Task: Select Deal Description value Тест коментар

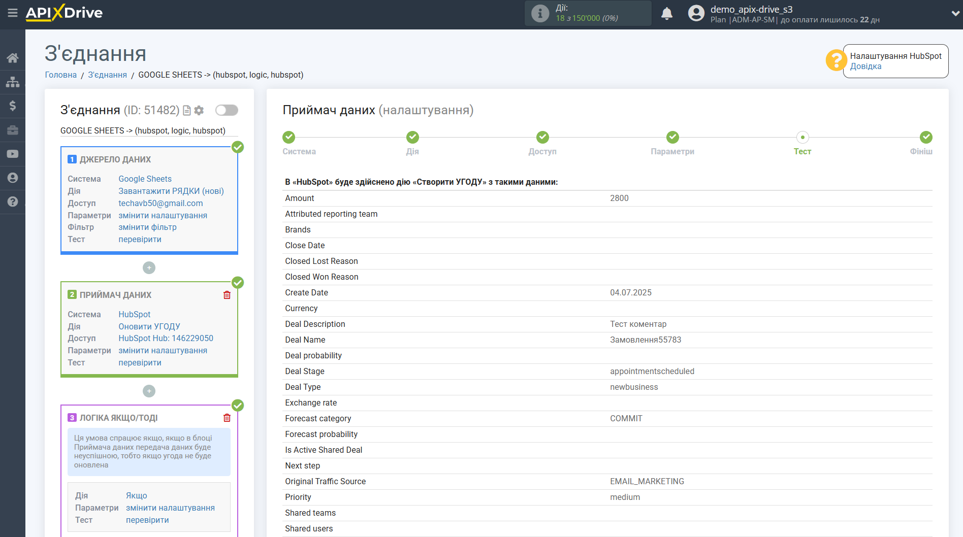Action: coord(638,324)
